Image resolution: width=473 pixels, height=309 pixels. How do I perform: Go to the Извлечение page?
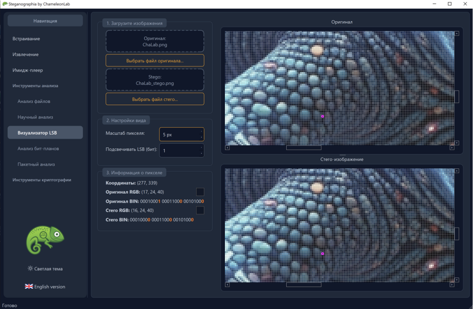(25, 54)
